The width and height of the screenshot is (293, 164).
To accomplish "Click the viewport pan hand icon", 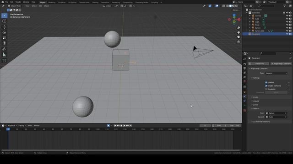I will pos(239,32).
